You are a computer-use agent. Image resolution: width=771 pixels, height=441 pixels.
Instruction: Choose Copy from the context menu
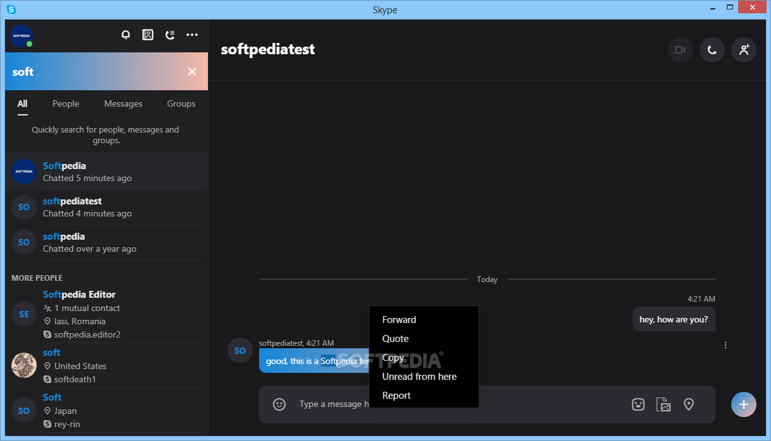pyautogui.click(x=424, y=358)
